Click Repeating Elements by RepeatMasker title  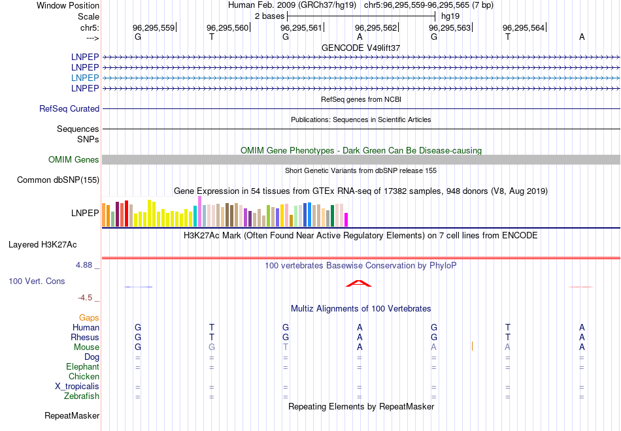[x=361, y=406]
